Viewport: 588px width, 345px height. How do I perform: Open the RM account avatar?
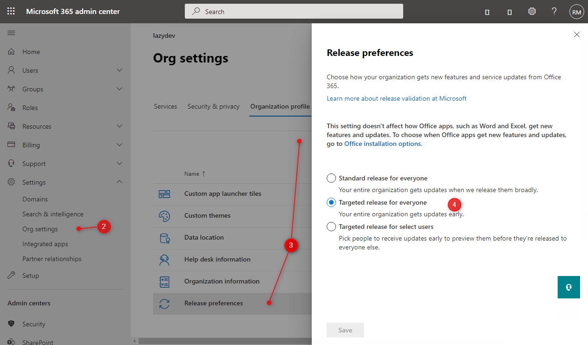(x=576, y=12)
